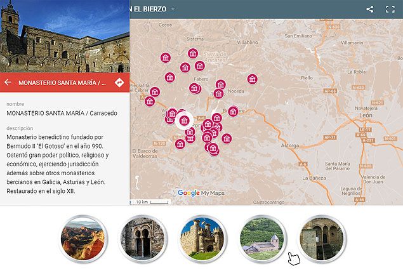Select monument marker east of Noceda
403x278 pixels.
[253, 79]
